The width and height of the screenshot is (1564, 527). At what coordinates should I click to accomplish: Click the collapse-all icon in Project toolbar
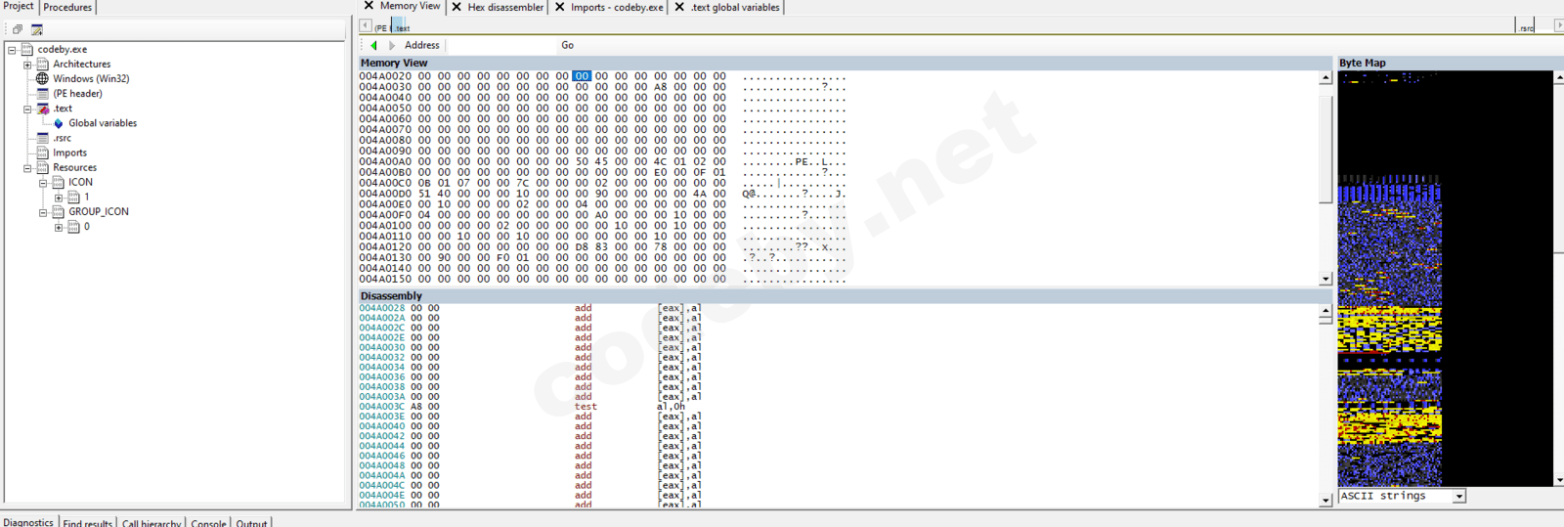(18, 29)
